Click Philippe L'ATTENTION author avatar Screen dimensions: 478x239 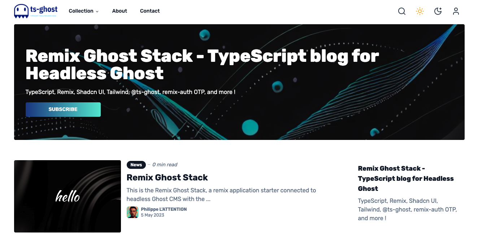(132, 212)
